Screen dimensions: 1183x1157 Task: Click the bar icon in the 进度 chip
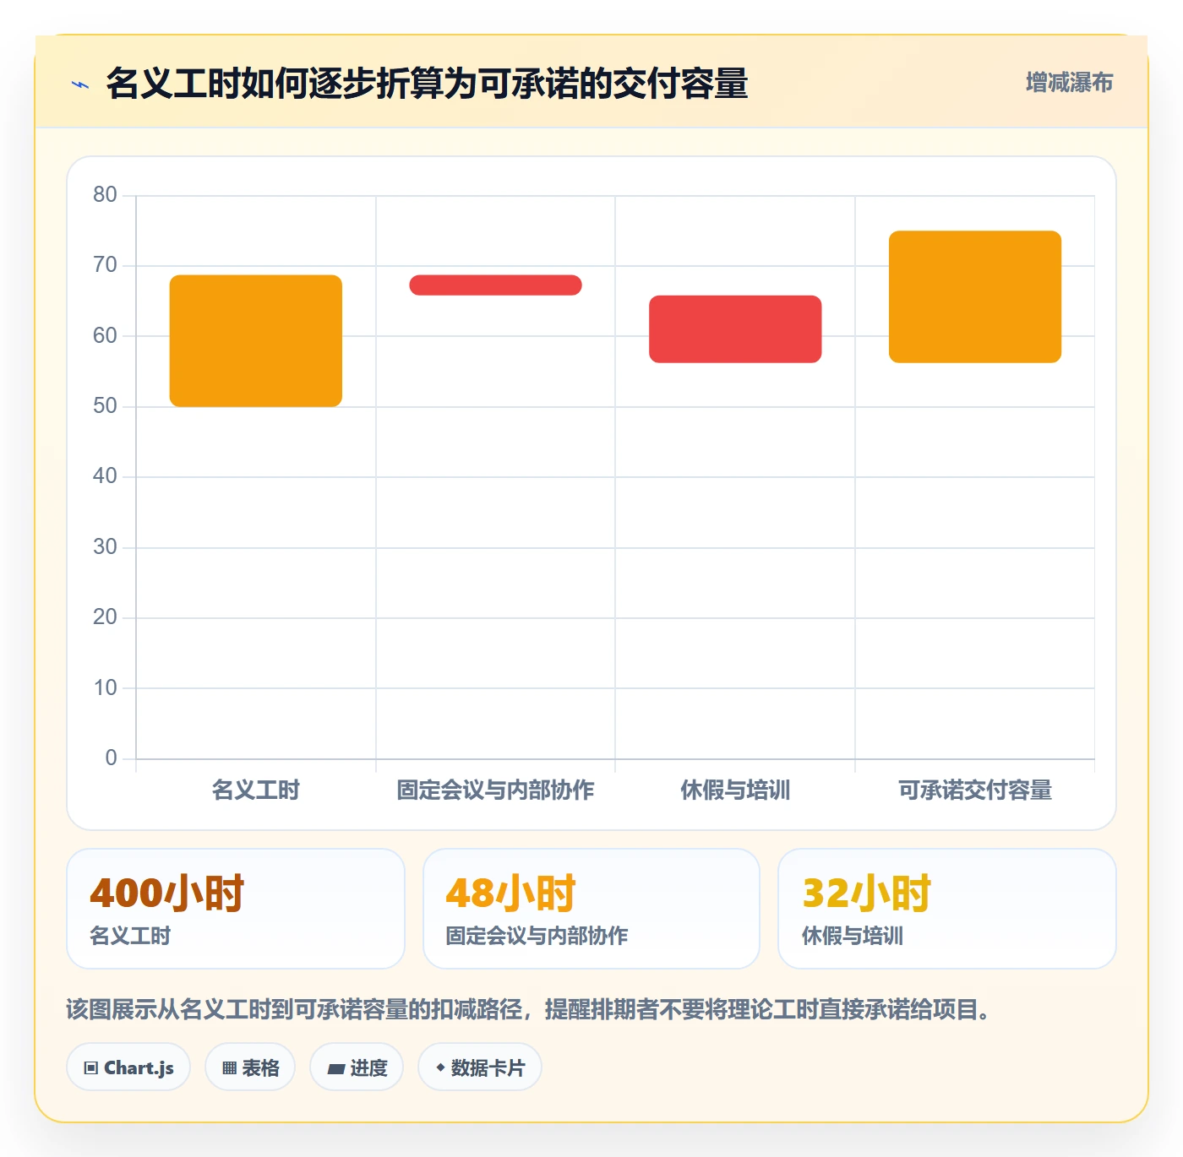click(x=335, y=1069)
